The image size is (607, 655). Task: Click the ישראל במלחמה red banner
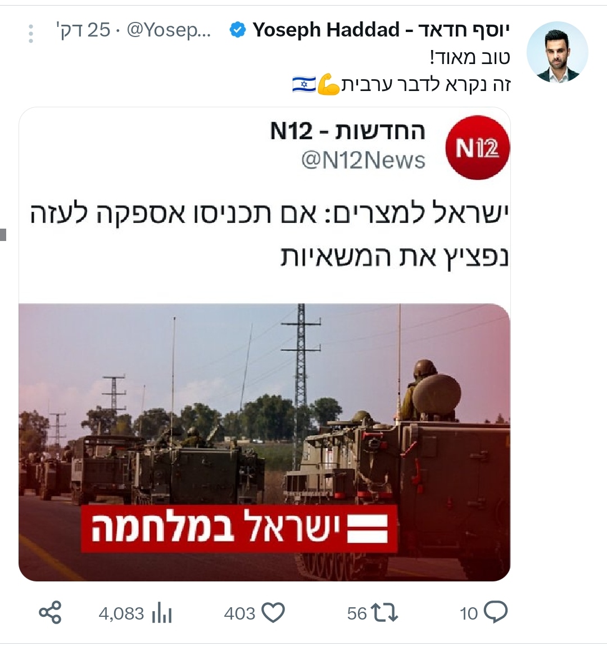239,529
